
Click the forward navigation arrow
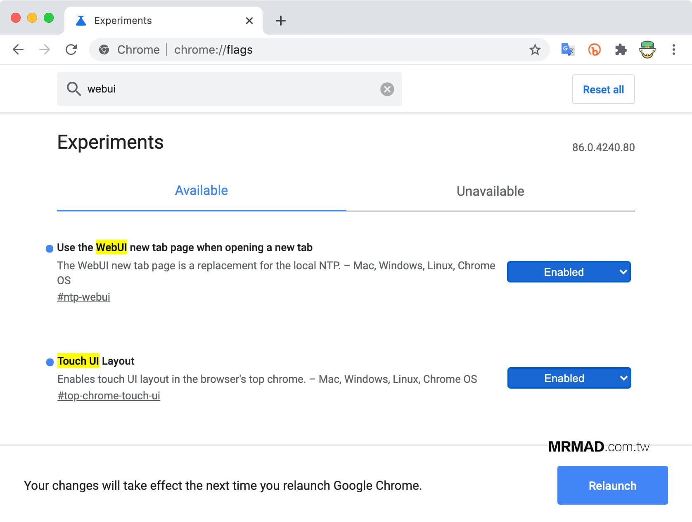click(x=44, y=50)
